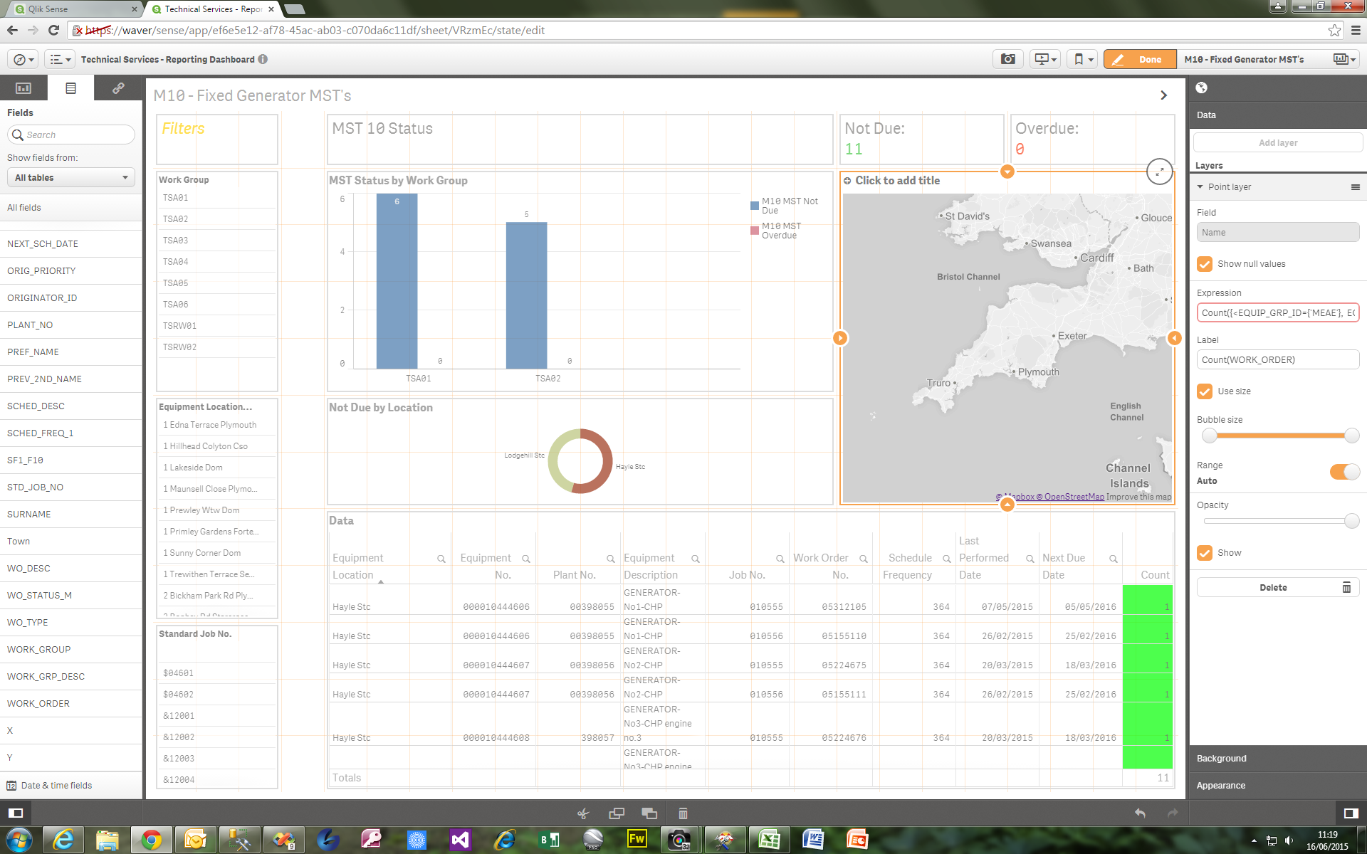Click Done to finish editing
Viewport: 1367px width, 854px height.
pyautogui.click(x=1139, y=60)
